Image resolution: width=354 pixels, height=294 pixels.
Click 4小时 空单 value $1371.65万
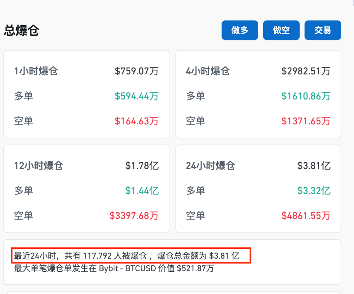306,121
